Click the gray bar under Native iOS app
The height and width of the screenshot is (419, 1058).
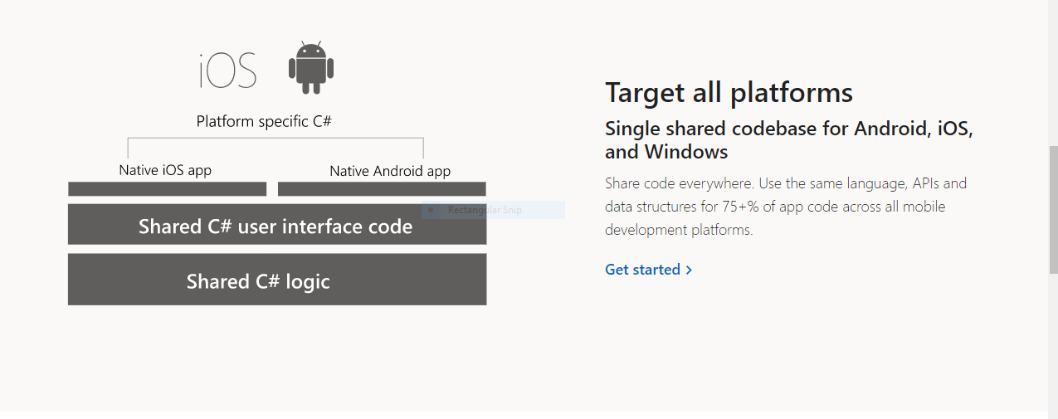(168, 189)
